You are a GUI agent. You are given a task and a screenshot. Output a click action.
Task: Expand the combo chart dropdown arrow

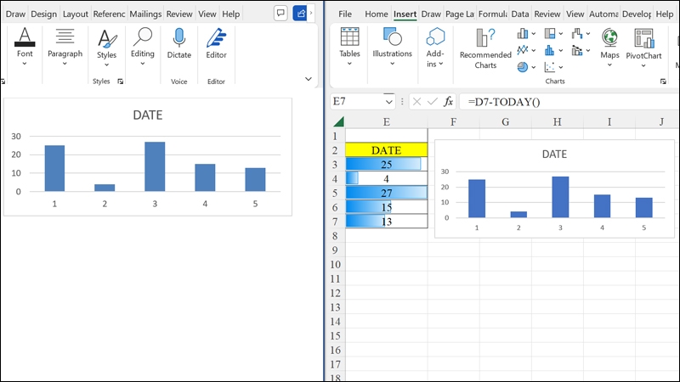tap(588, 51)
